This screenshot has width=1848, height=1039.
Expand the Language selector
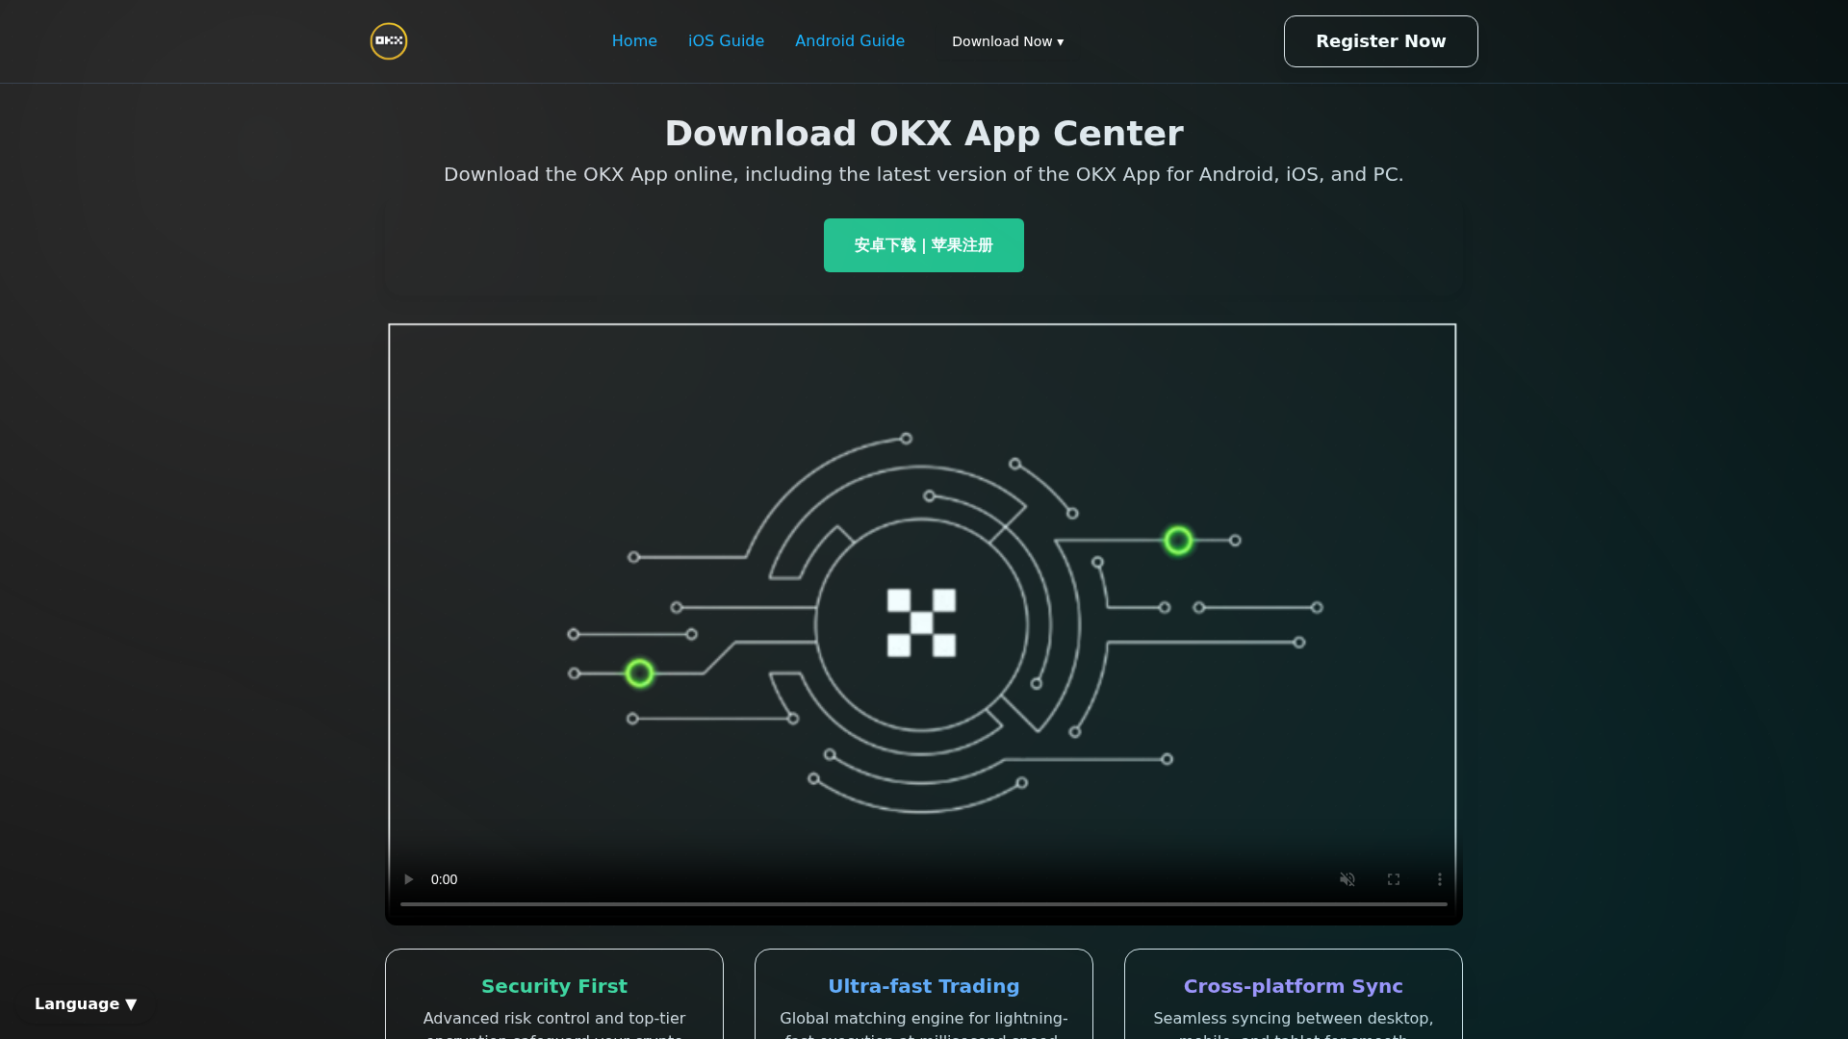click(86, 1003)
